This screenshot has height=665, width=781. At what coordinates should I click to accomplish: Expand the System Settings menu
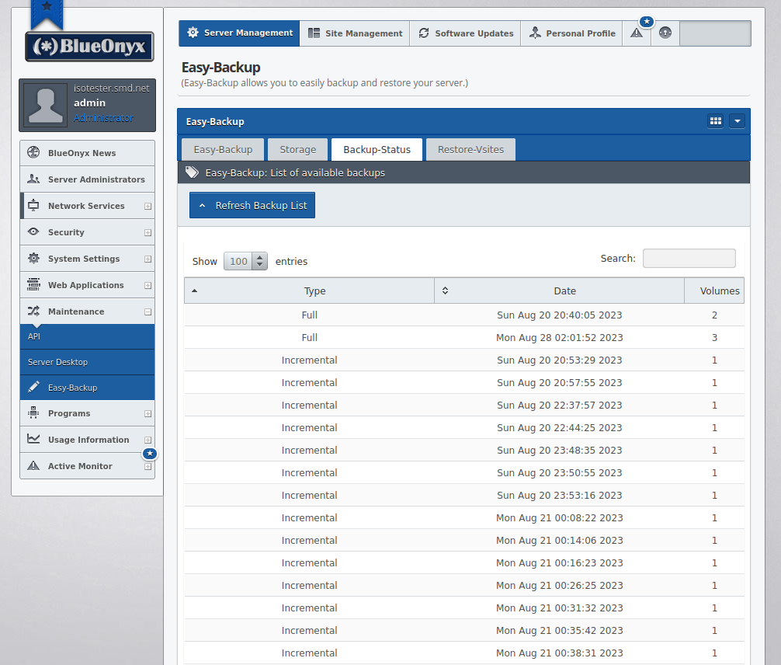(x=148, y=259)
